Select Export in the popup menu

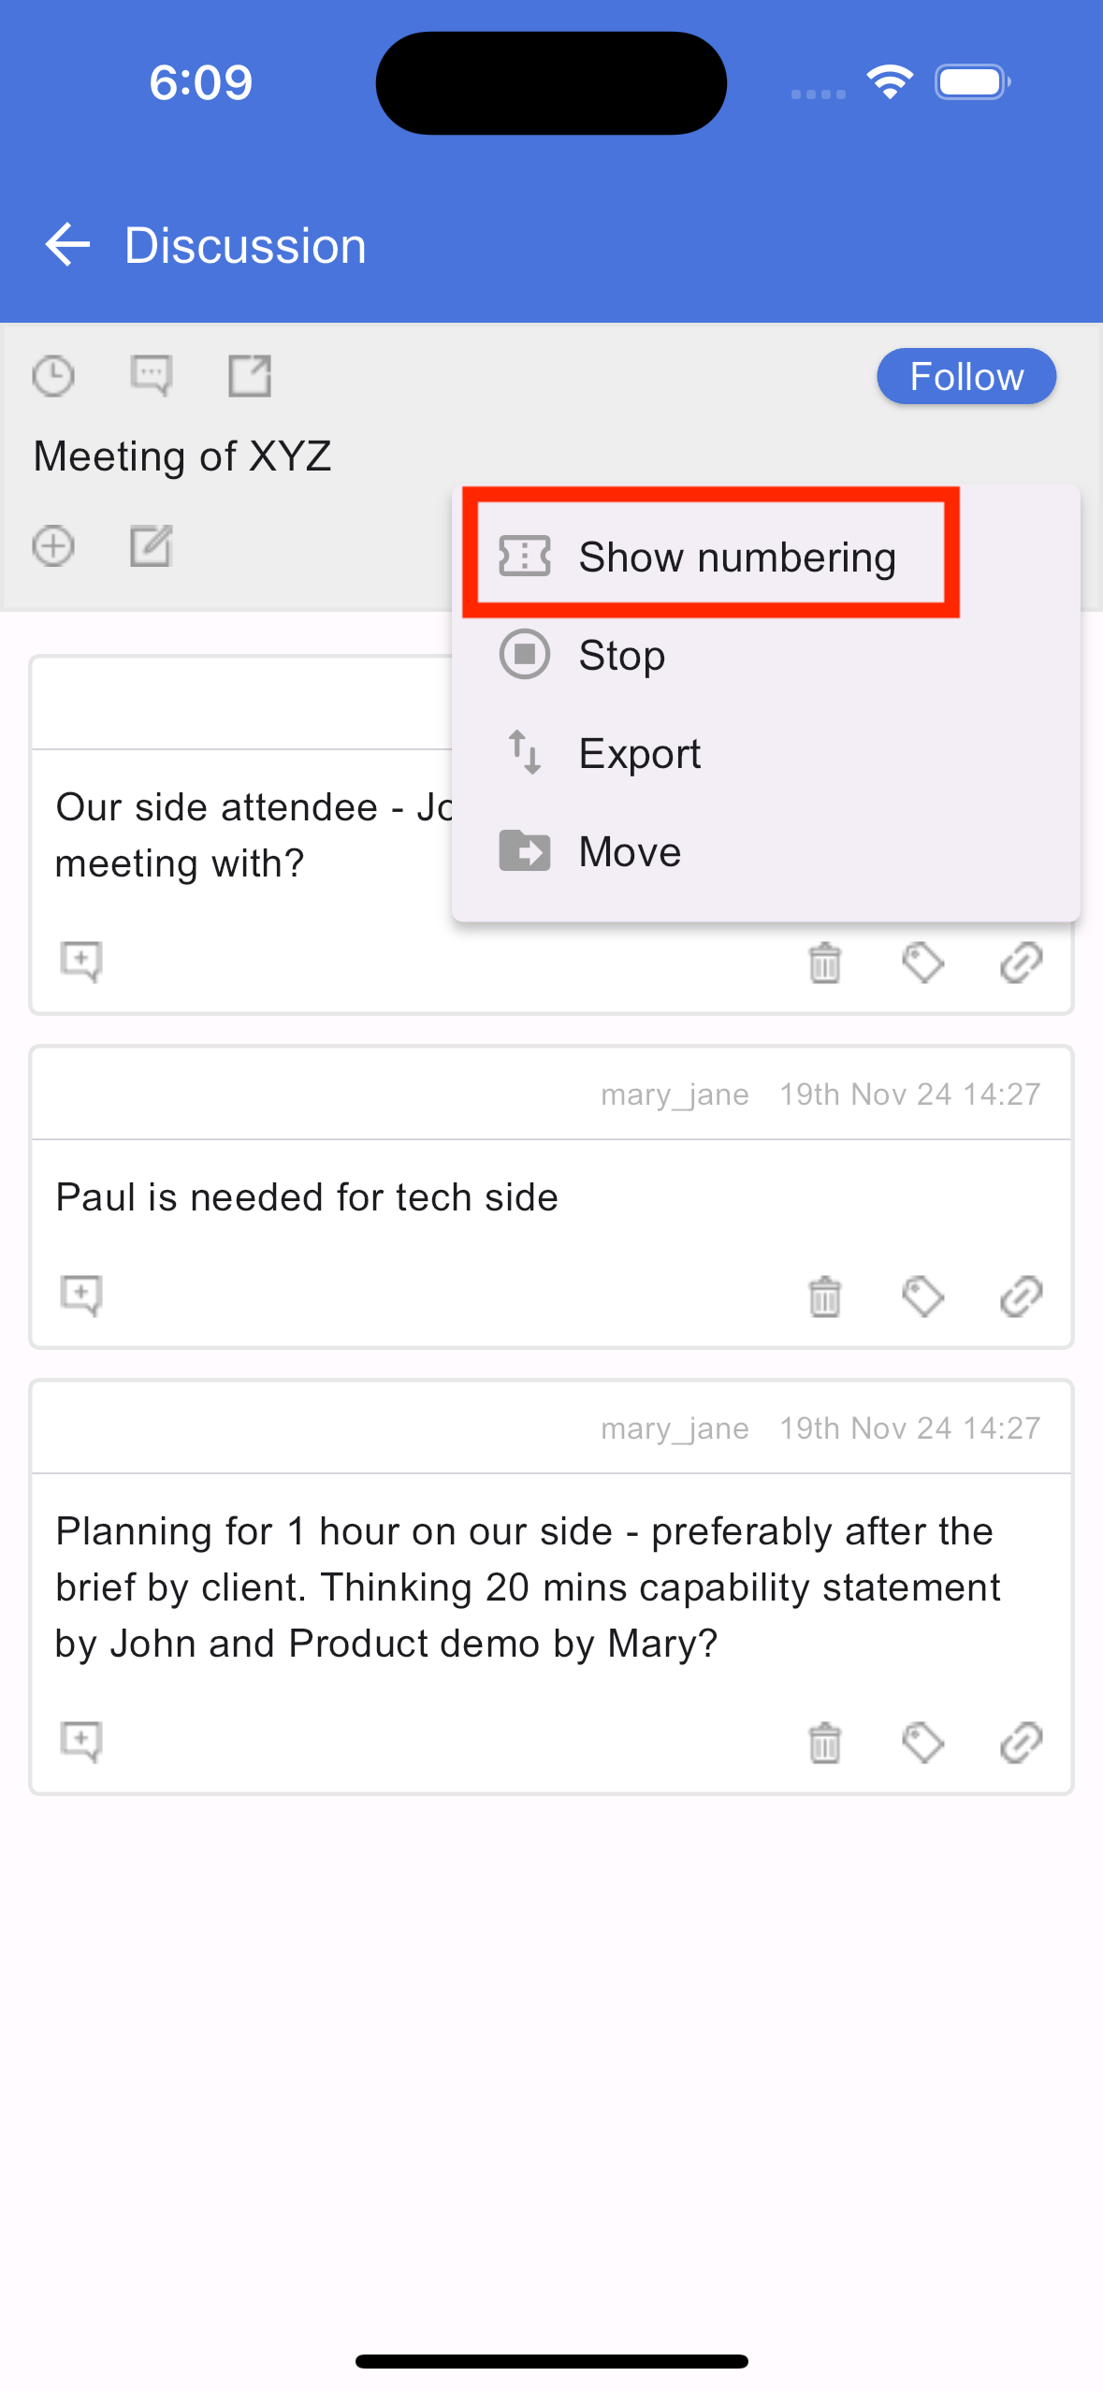point(765,753)
